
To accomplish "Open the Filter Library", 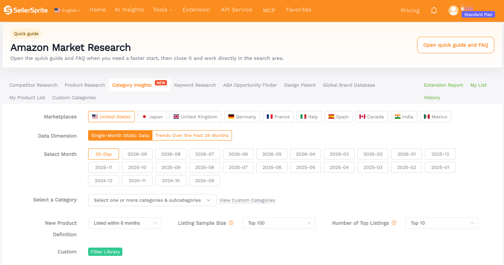I will (105, 252).
